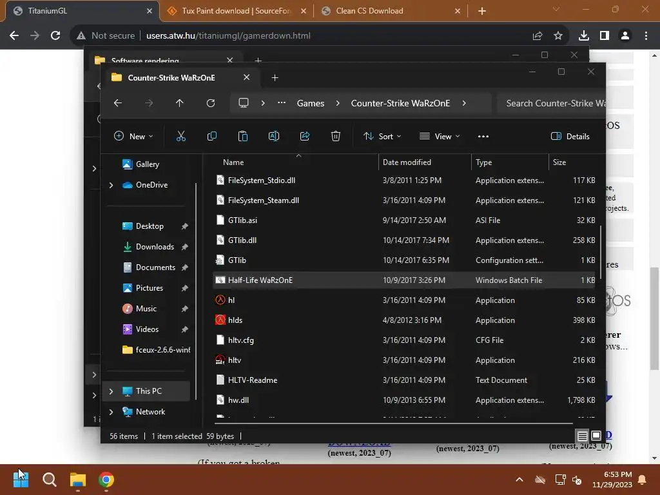Viewport: 660px width, 495px height.
Task: Click the Cut scissors icon in Explorer toolbar
Action: [180, 136]
